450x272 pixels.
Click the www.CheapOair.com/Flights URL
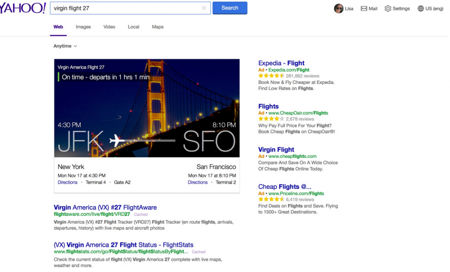(x=298, y=113)
